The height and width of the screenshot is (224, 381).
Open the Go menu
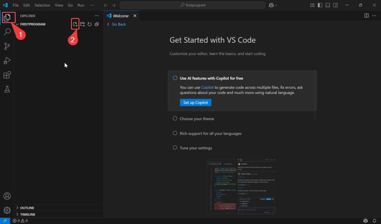(70, 5)
